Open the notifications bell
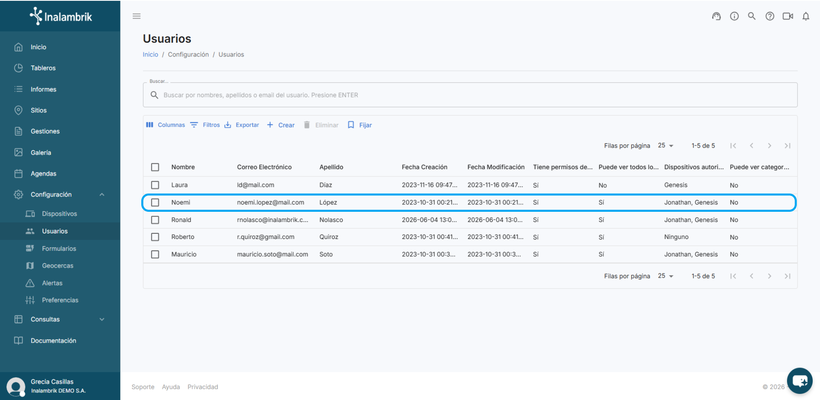Viewport: 820px width, 400px height. [806, 16]
